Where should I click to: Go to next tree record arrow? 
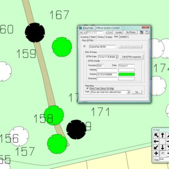107,32
